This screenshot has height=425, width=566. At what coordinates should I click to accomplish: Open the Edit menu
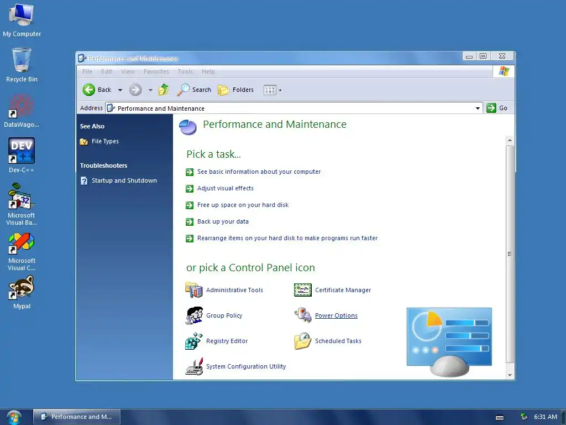click(x=107, y=71)
